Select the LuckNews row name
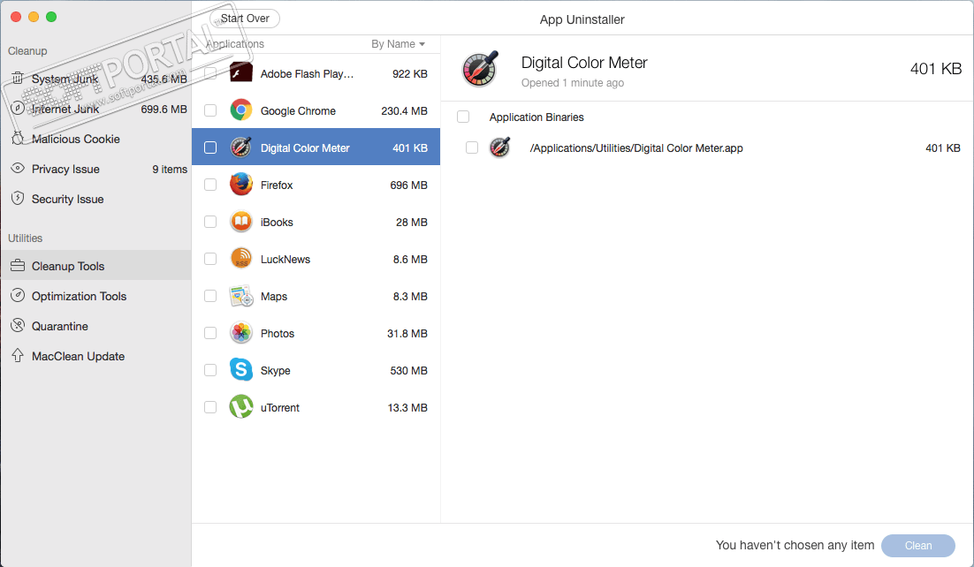Viewport: 974px width, 567px height. (x=285, y=260)
